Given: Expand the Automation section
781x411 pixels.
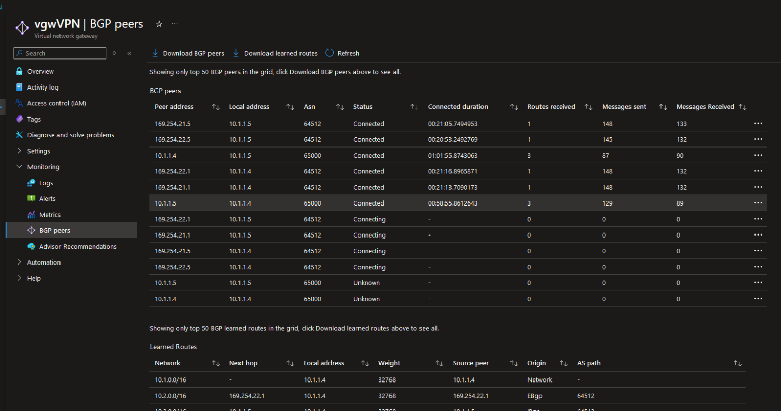Looking at the screenshot, I should click(44, 262).
